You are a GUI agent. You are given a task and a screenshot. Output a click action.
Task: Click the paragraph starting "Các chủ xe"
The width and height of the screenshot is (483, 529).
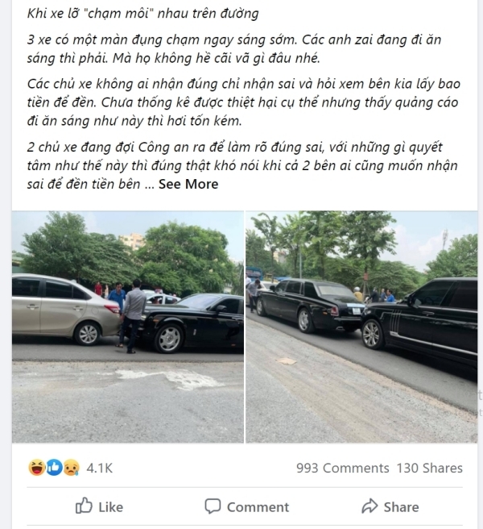[244, 102]
